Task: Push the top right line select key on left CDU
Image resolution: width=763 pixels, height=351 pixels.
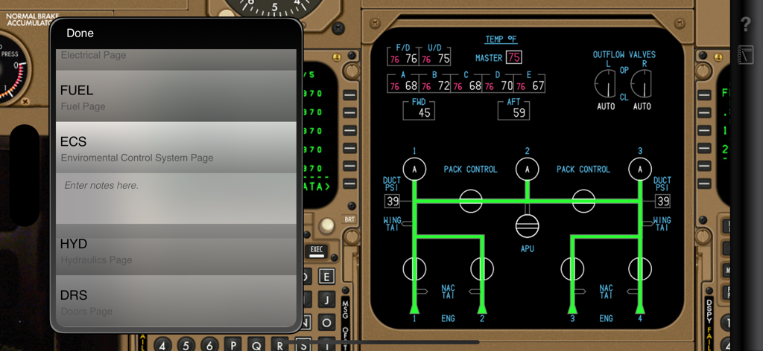Action: click(350, 94)
